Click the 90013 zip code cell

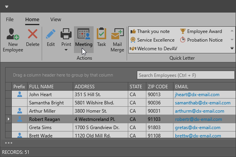pyautogui.click(x=160, y=95)
